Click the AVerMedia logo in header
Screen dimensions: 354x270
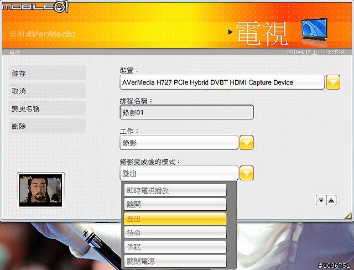(x=43, y=34)
